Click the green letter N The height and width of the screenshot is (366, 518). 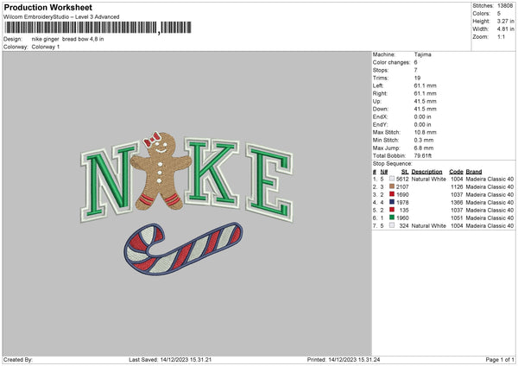click(109, 181)
